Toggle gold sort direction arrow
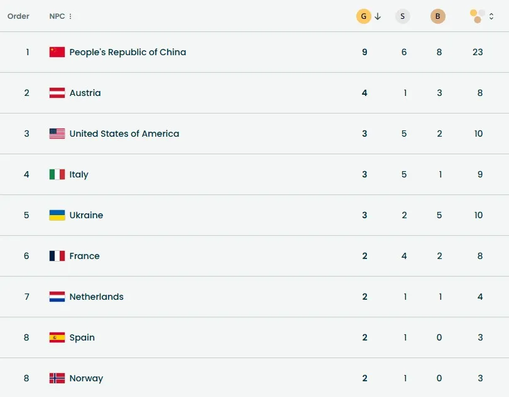Screen dimensions: 509x397 pos(378,17)
